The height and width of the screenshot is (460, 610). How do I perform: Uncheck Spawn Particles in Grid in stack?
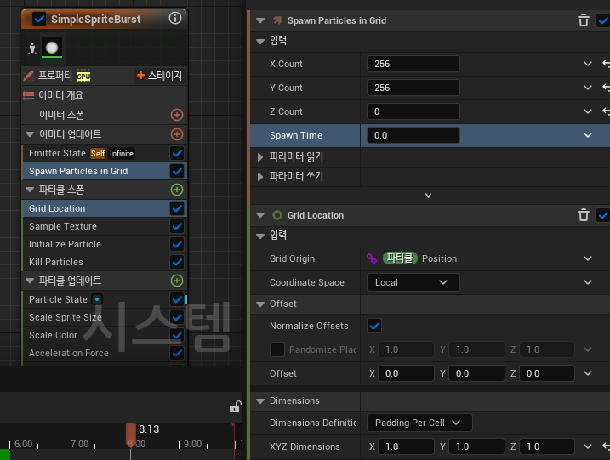(177, 171)
